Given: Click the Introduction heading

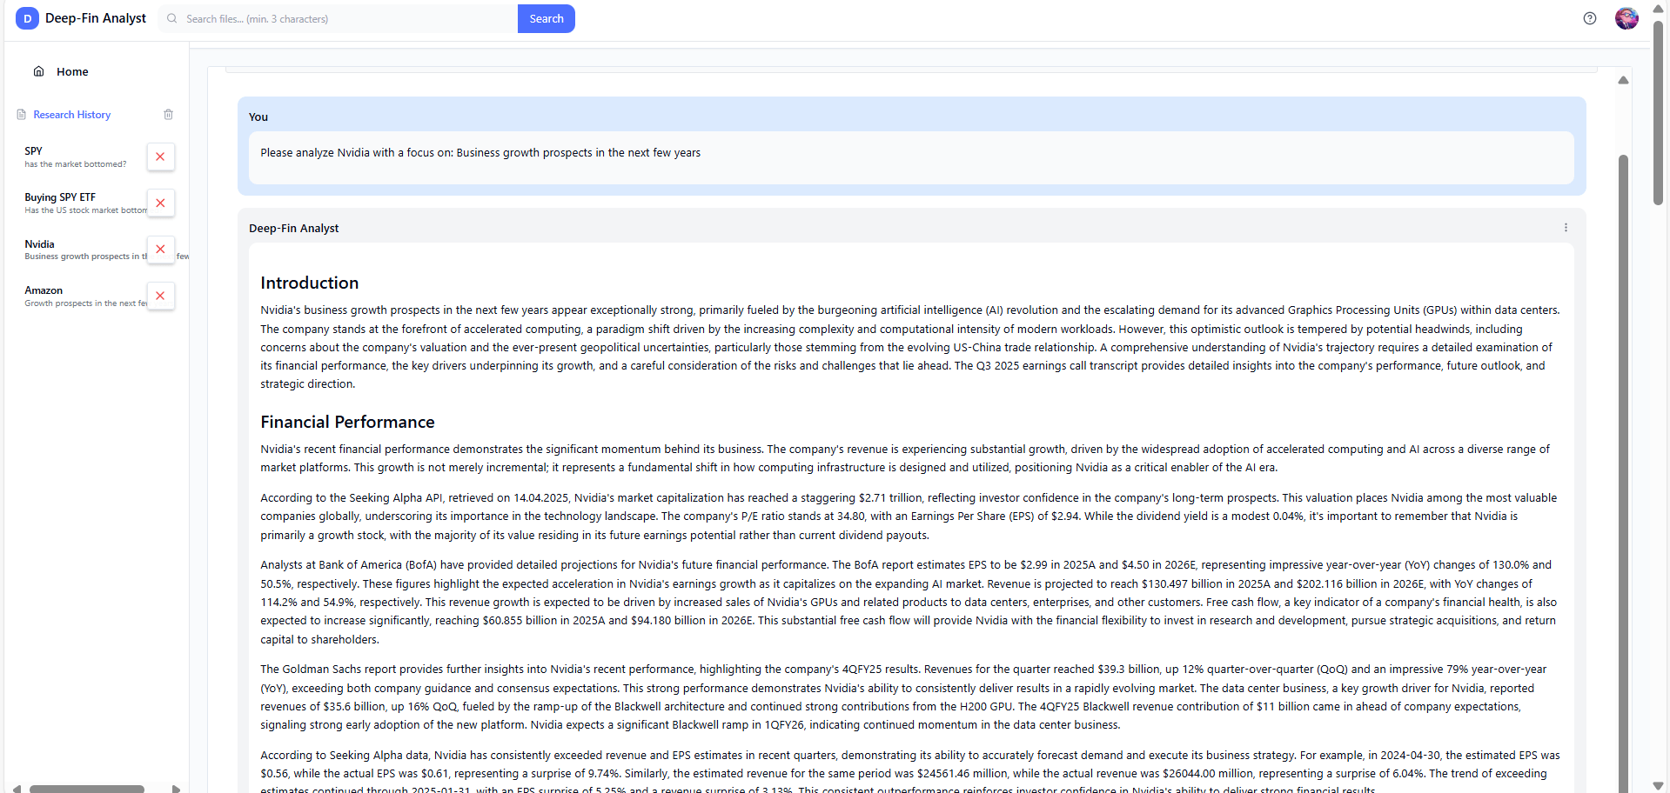Looking at the screenshot, I should click(x=309, y=283).
